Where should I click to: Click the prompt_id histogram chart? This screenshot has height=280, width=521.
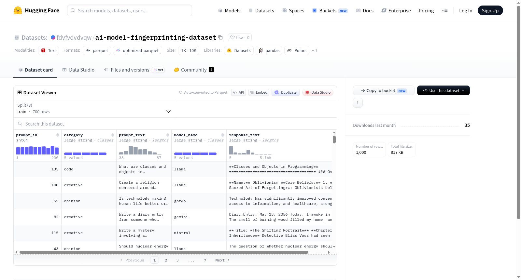[37, 150]
